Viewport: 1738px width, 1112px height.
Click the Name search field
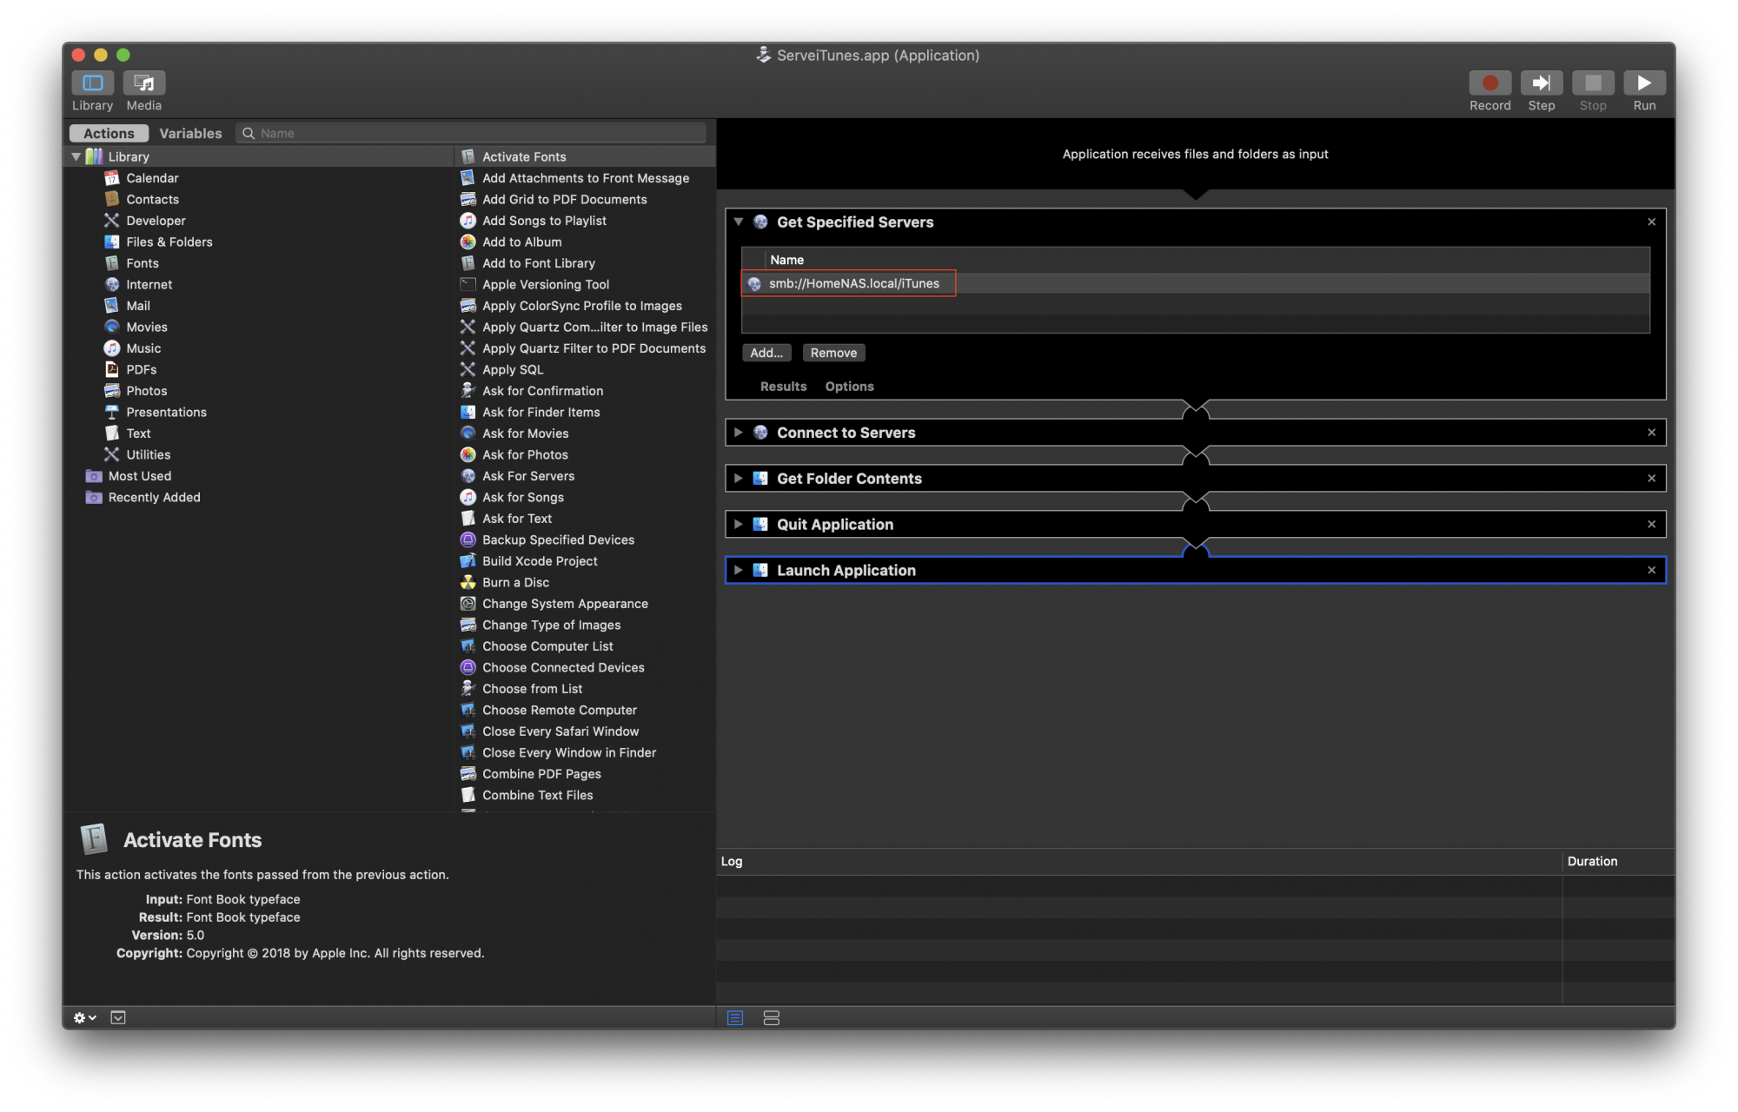click(472, 133)
